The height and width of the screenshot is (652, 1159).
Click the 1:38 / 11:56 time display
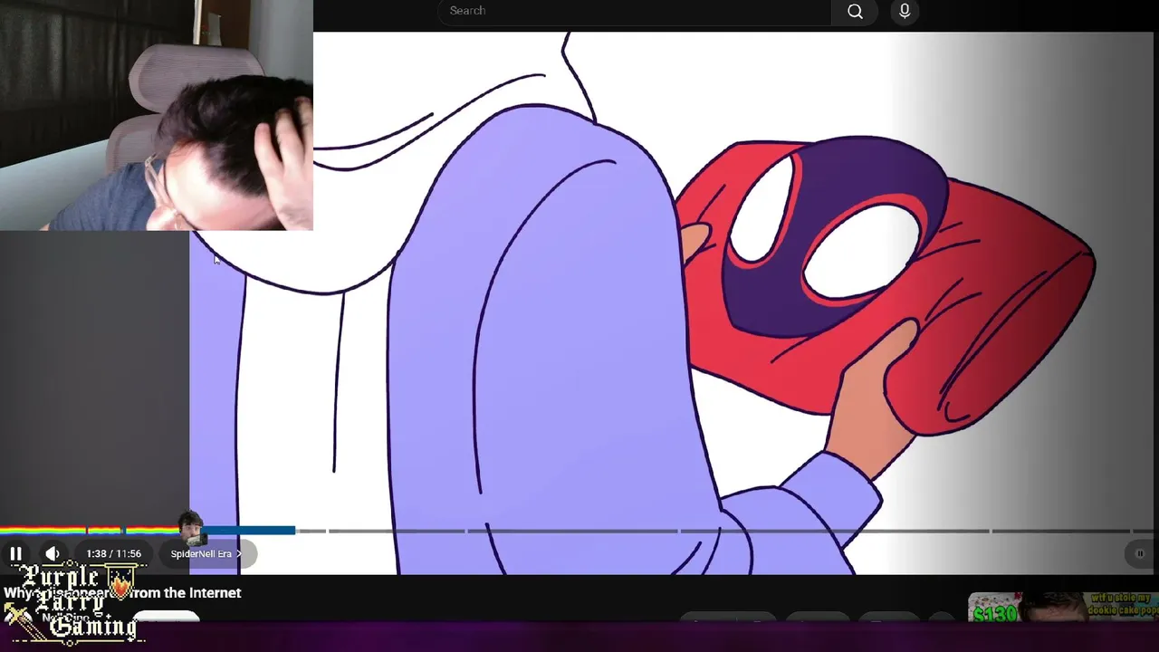pos(114,553)
